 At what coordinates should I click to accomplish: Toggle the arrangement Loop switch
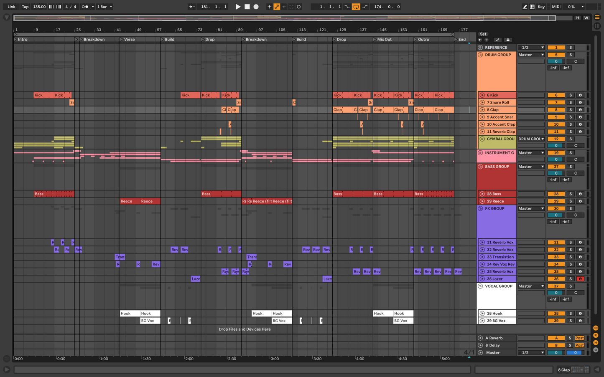(356, 7)
